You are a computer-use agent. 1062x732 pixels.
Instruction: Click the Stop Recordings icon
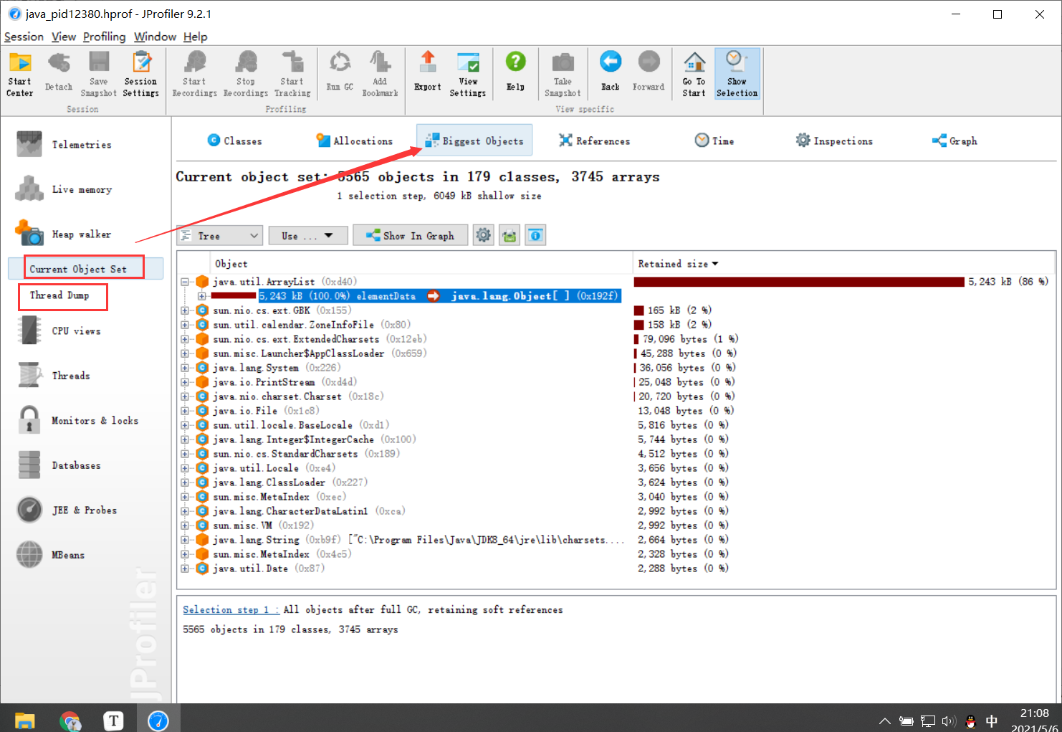pyautogui.click(x=246, y=74)
